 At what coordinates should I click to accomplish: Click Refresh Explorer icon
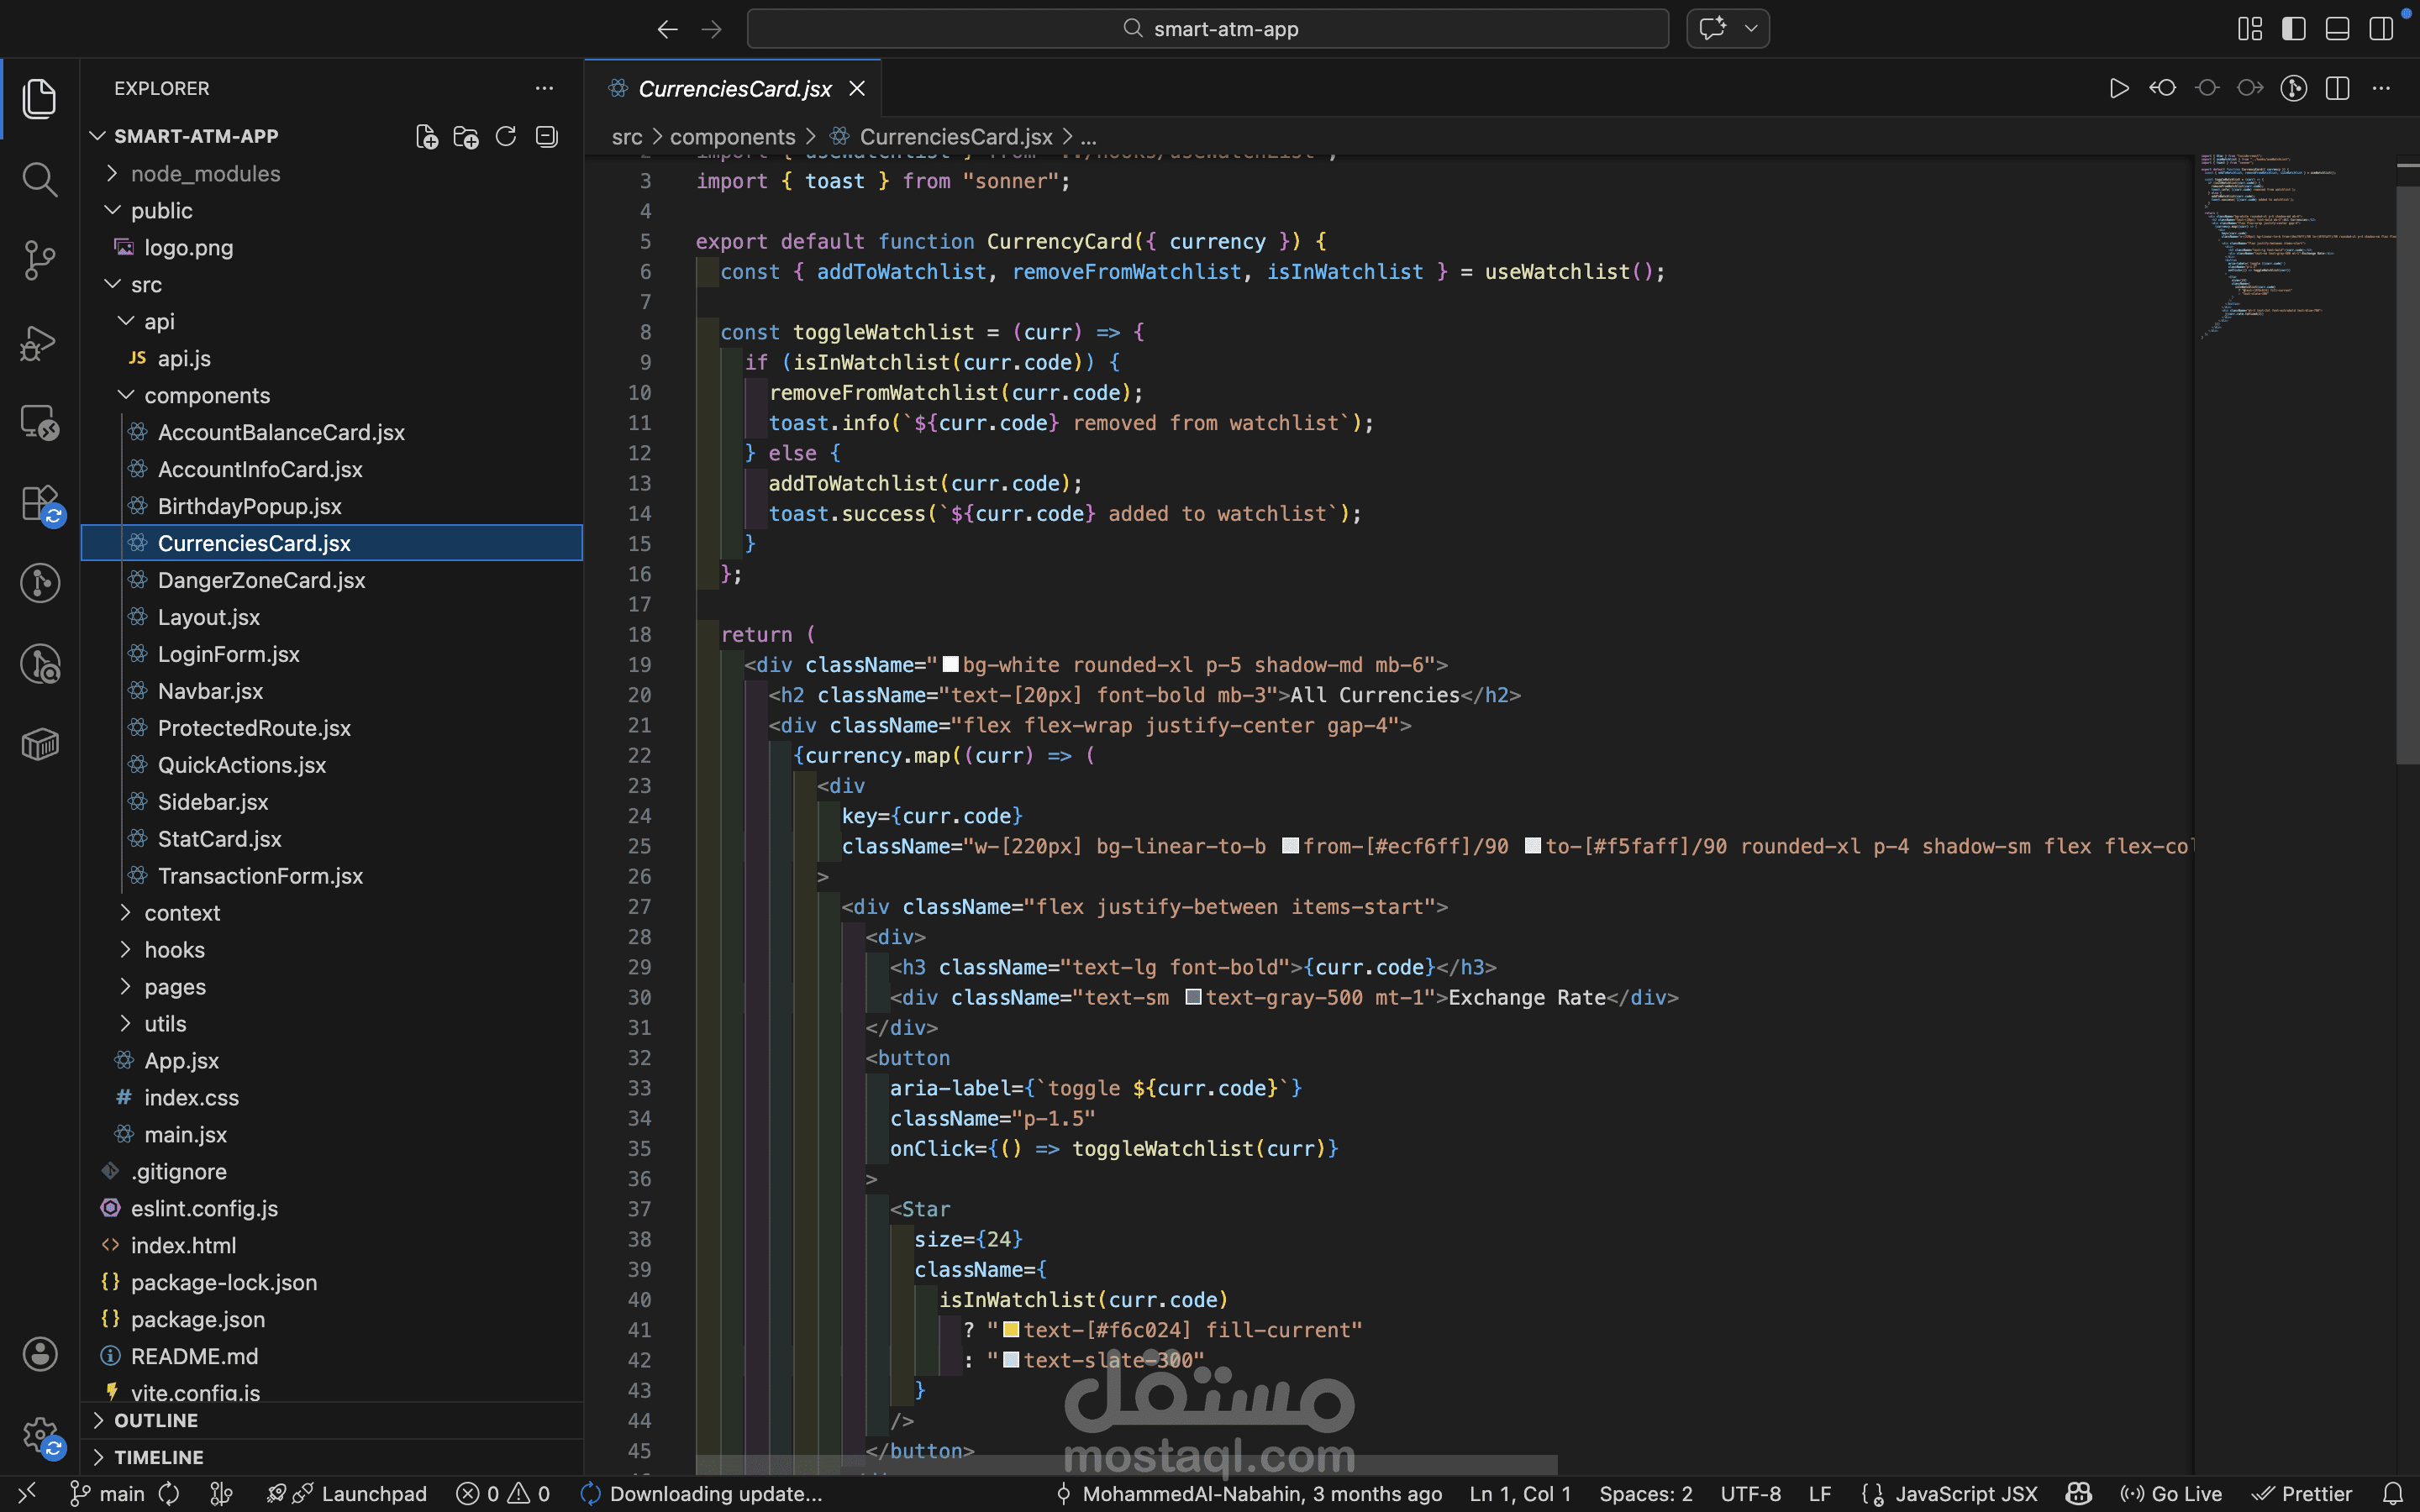pyautogui.click(x=506, y=137)
